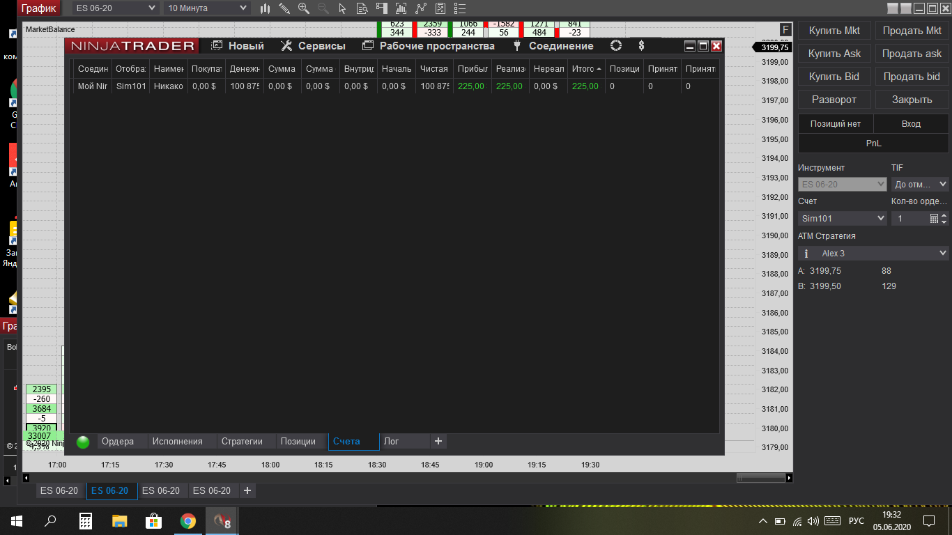Click the РУС input language indicator
952x535 pixels.
click(856, 521)
